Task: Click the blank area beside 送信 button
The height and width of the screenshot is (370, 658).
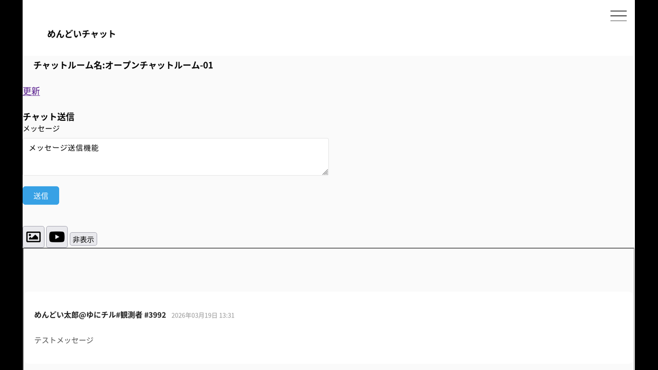Action: (x=206, y=196)
